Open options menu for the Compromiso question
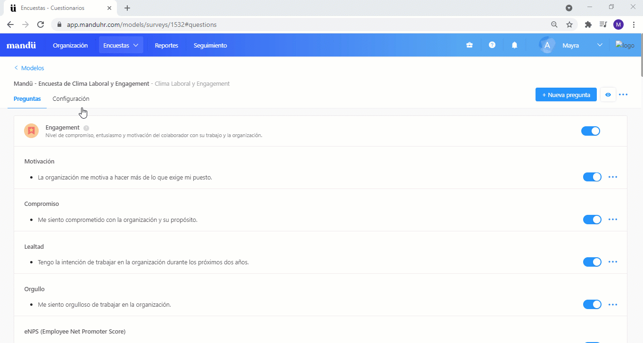Screen dimensions: 643x343 613,220
